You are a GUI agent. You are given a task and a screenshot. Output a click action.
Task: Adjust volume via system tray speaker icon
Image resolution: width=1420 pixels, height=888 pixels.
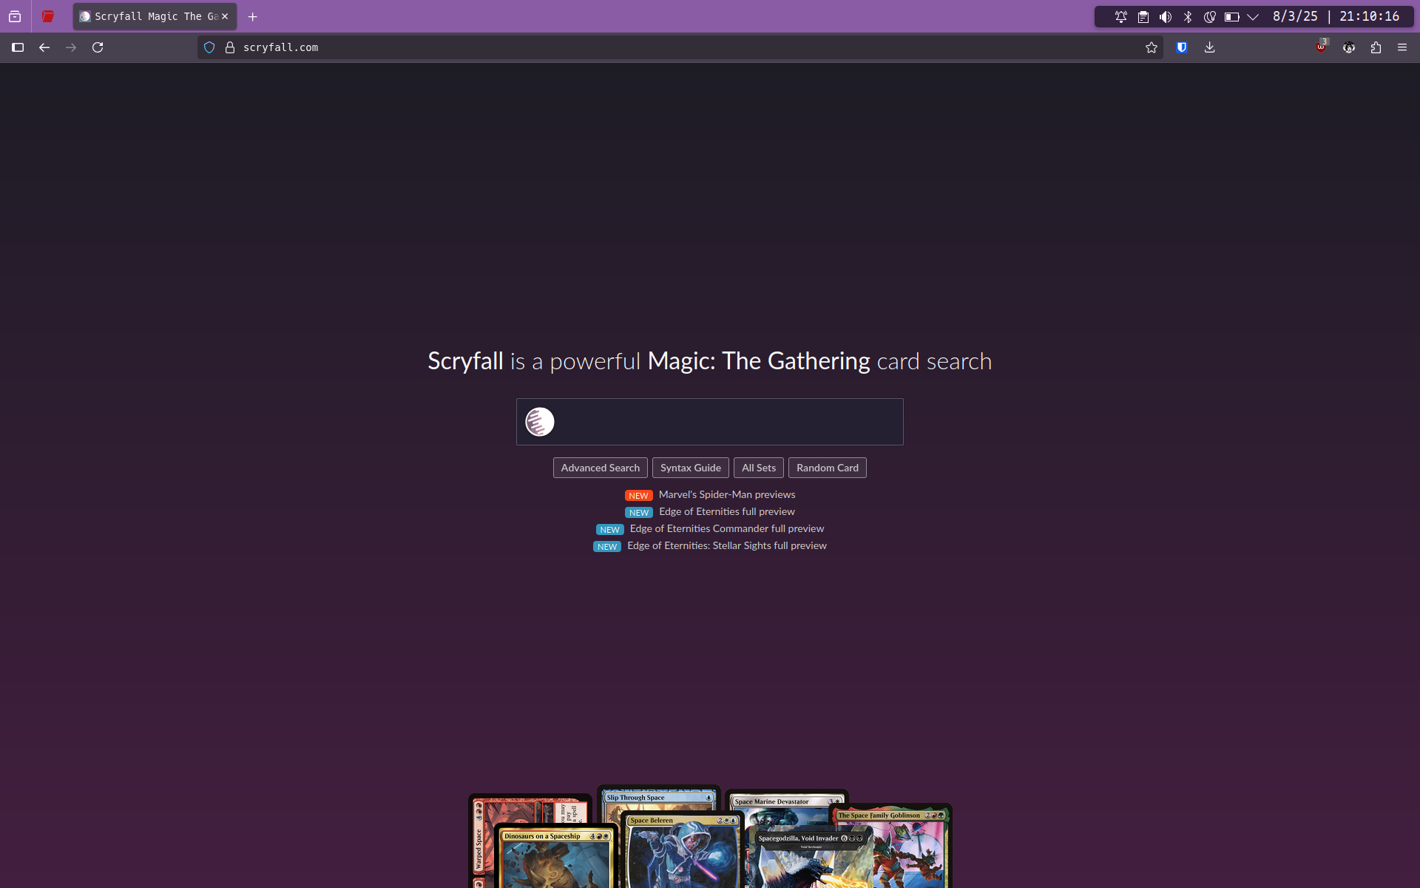coord(1166,16)
